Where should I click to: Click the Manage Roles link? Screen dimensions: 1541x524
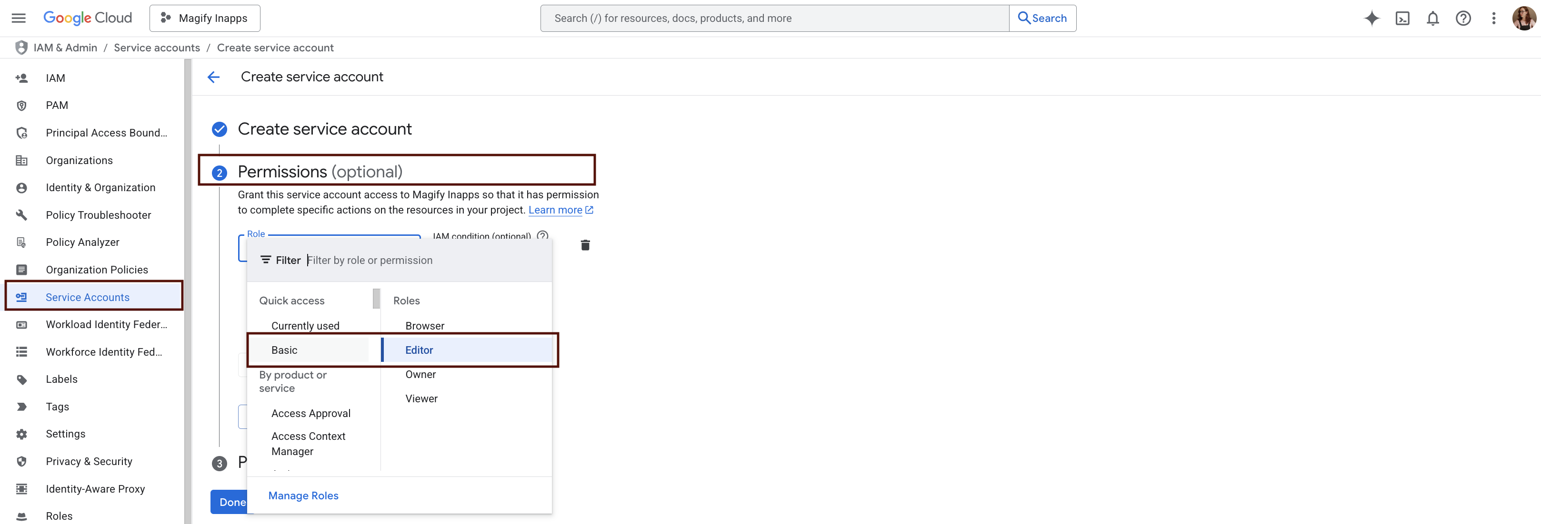303,495
